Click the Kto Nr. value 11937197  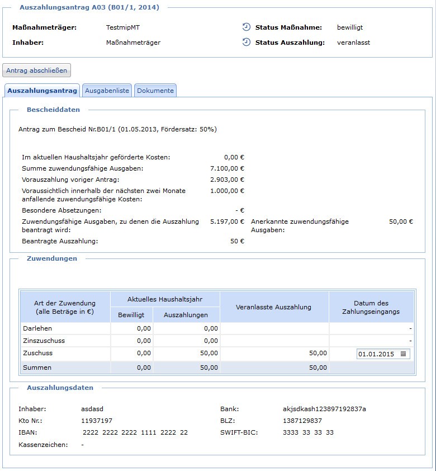tap(97, 421)
